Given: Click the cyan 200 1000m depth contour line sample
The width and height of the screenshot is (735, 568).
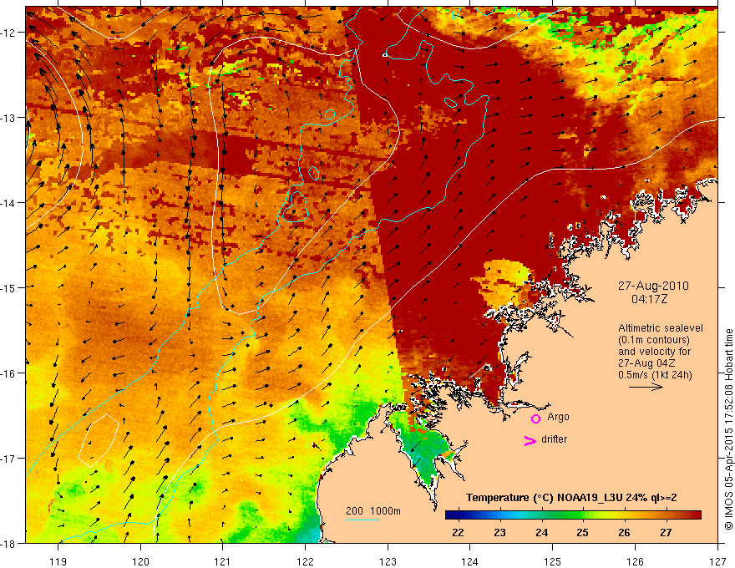Looking at the screenshot, I should tap(362, 520).
